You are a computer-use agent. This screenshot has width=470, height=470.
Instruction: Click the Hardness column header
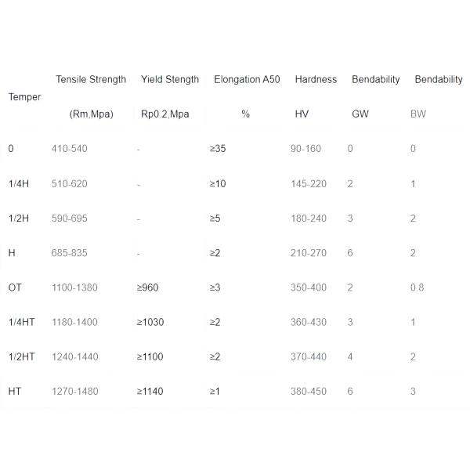click(x=316, y=79)
